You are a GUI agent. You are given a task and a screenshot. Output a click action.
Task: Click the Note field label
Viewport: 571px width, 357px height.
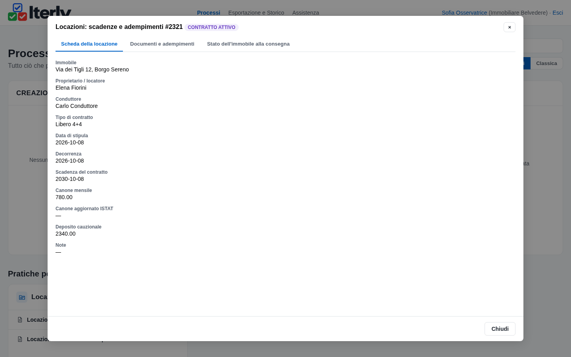point(61,245)
